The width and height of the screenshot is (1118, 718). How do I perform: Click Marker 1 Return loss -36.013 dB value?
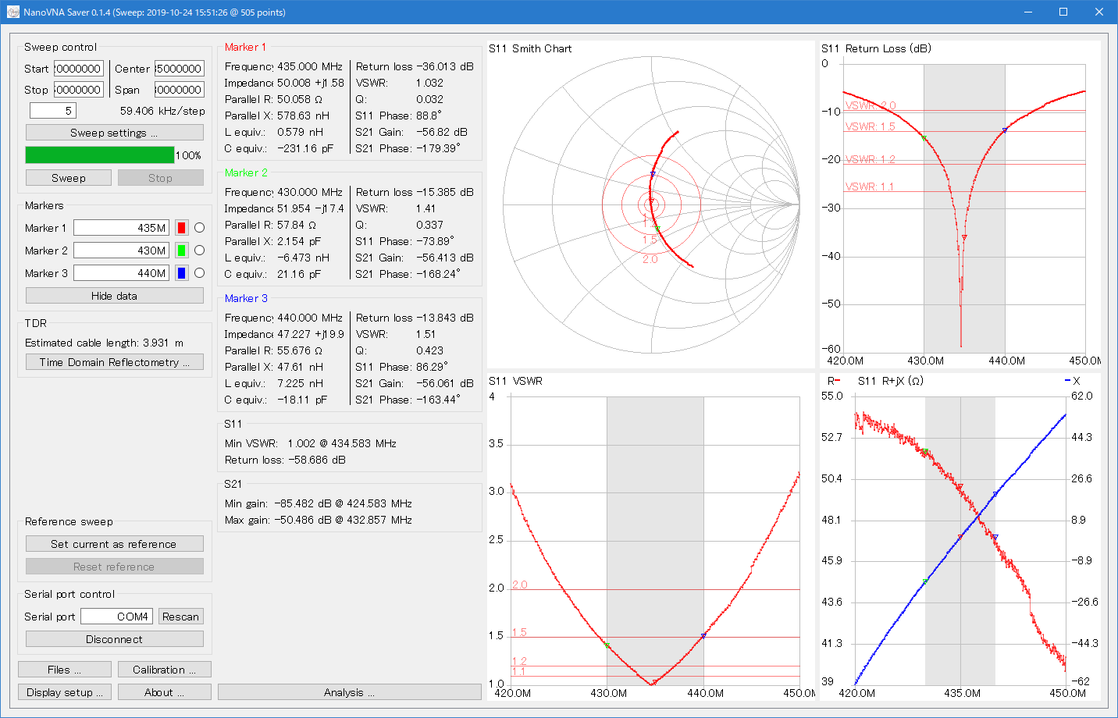(x=445, y=66)
